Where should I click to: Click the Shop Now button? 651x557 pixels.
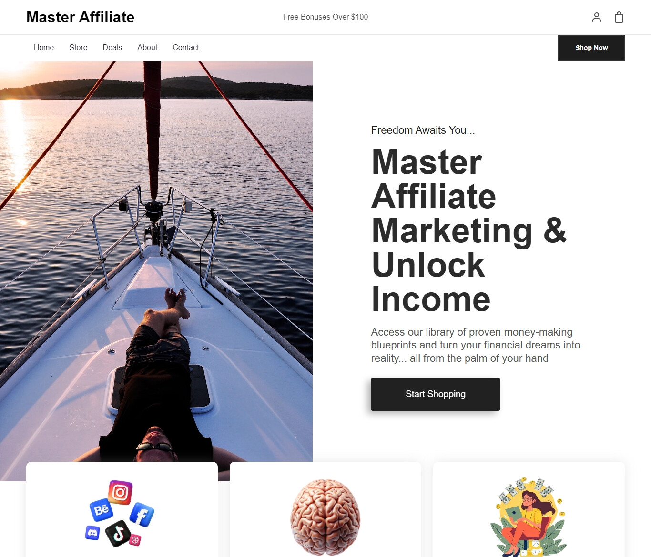(591, 48)
